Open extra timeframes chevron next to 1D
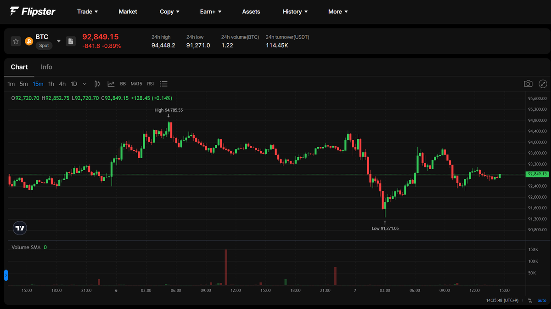Screen dimensions: 551x309 [x=84, y=84]
